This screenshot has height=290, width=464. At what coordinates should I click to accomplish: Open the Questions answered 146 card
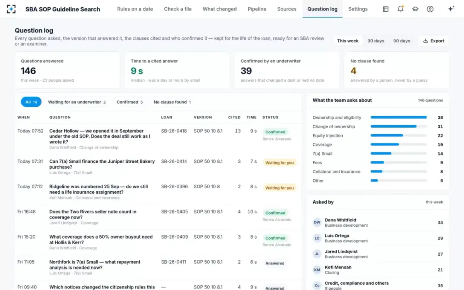click(x=67, y=70)
